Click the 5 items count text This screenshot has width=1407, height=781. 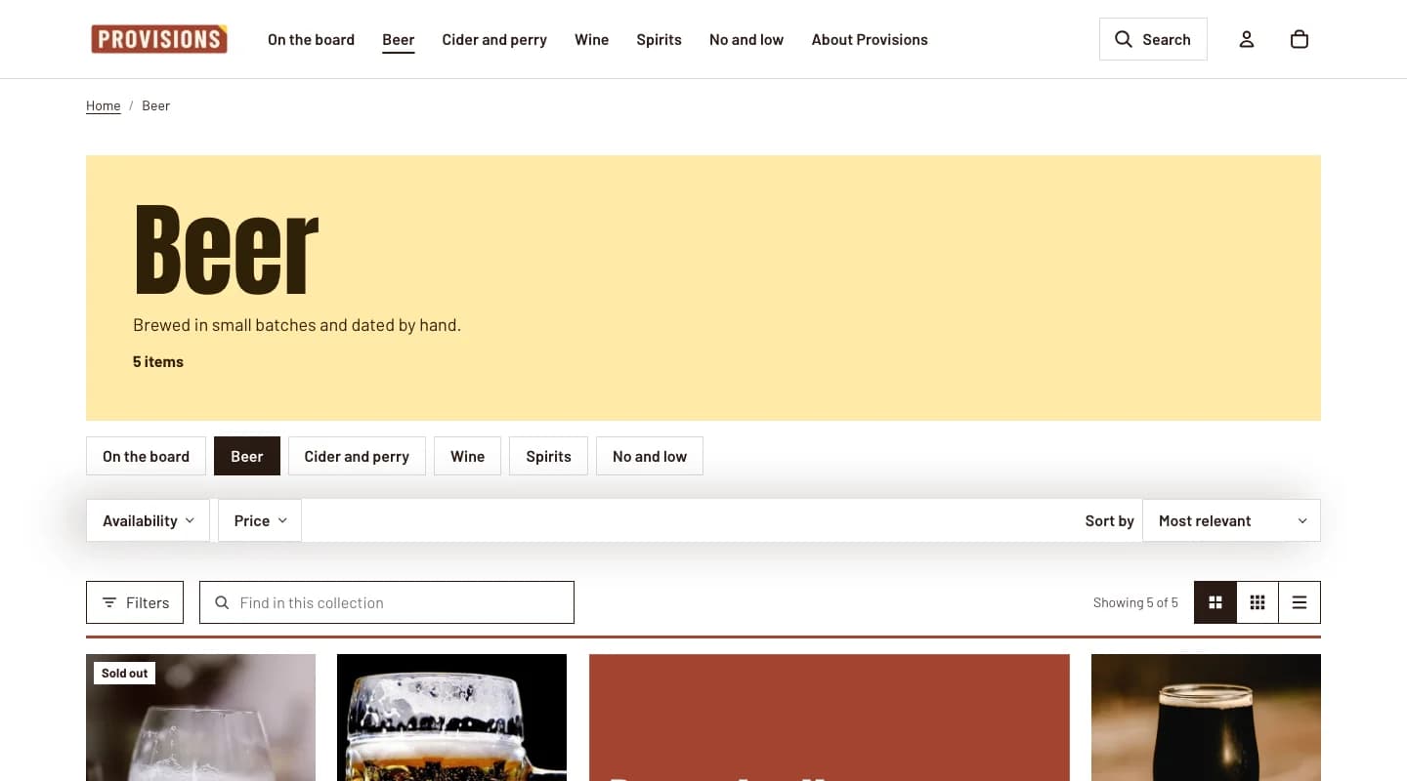(x=158, y=361)
